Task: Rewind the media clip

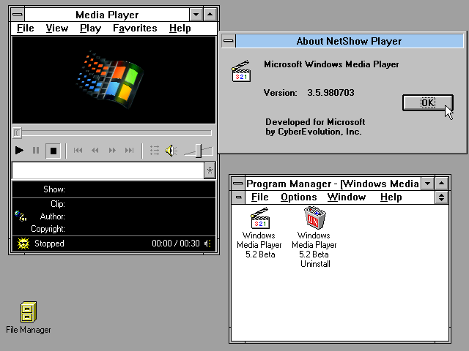Action: (x=95, y=151)
